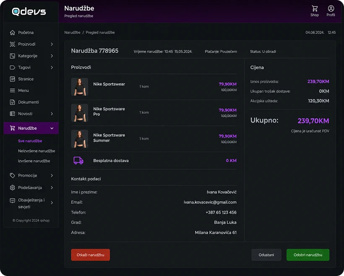
Task: Open the Nike Sportsware Pro thumbnail
Action: (80, 112)
